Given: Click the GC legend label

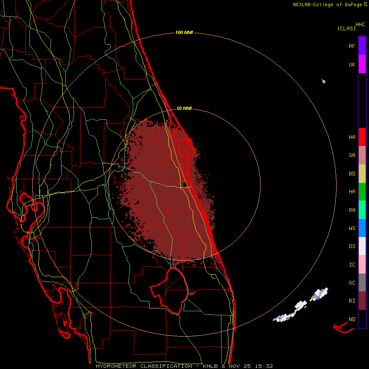Looking at the screenshot, I should tap(352, 283).
